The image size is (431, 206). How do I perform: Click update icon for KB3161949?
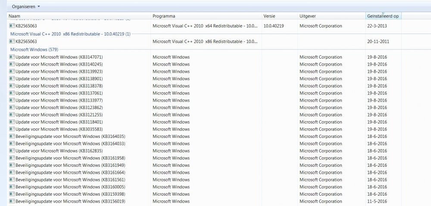12,165
